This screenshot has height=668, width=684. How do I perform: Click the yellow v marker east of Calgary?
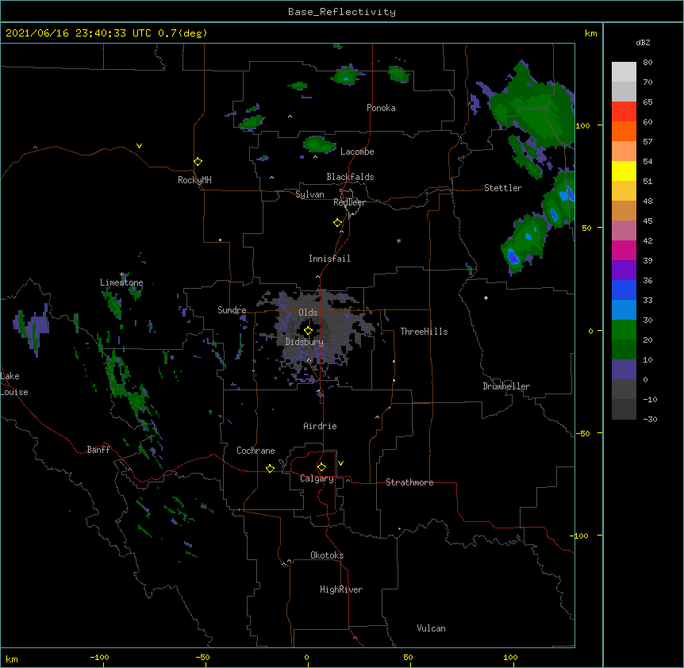(340, 463)
